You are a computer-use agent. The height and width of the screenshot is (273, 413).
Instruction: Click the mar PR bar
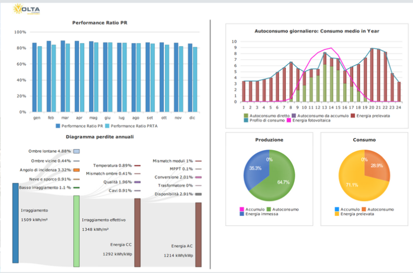[63, 76]
